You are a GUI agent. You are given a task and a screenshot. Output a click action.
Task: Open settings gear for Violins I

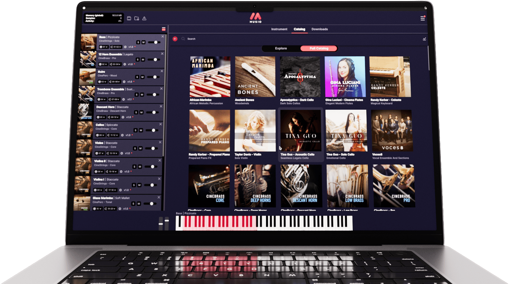click(x=120, y=190)
